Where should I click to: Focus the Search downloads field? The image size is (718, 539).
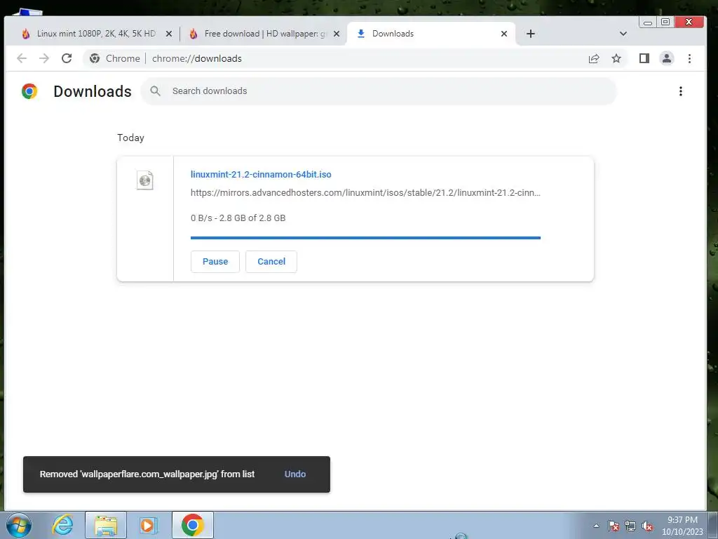pyautogui.click(x=378, y=91)
